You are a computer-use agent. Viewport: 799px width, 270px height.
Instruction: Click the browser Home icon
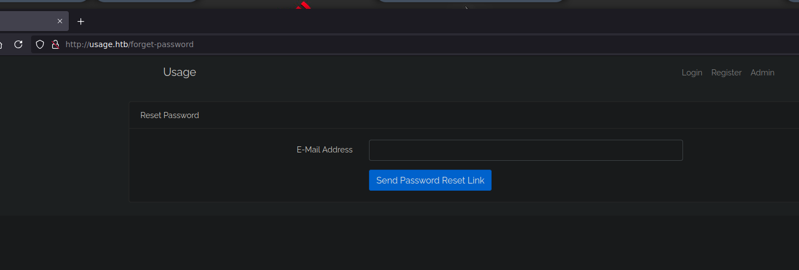point(1,44)
